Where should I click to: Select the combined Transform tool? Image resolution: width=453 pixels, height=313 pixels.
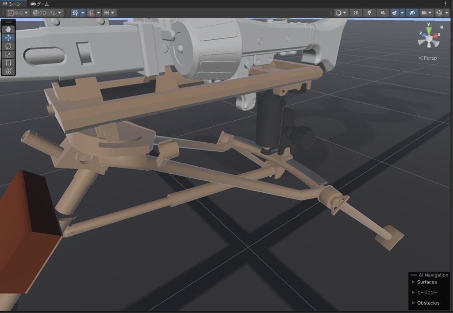[8, 71]
